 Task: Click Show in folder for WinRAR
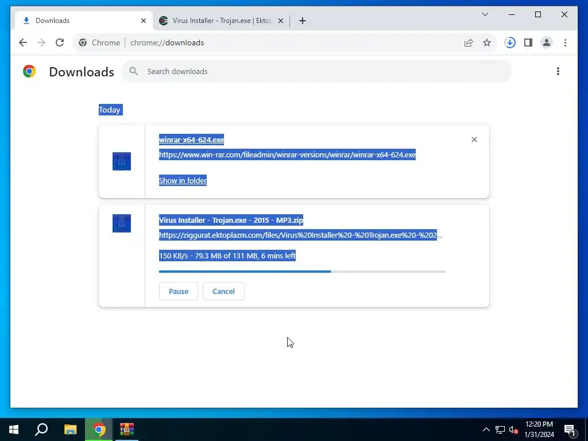click(x=183, y=180)
